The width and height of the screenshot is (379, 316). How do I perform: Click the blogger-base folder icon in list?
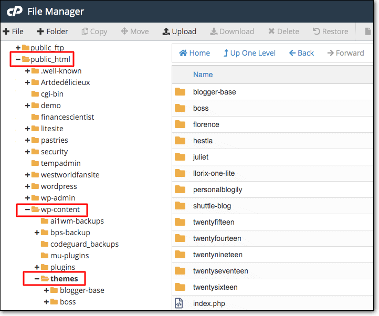(180, 92)
